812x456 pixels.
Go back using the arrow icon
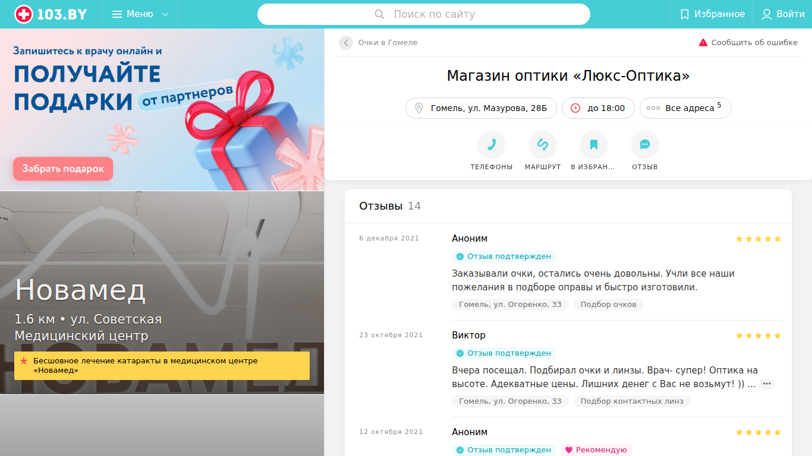346,43
